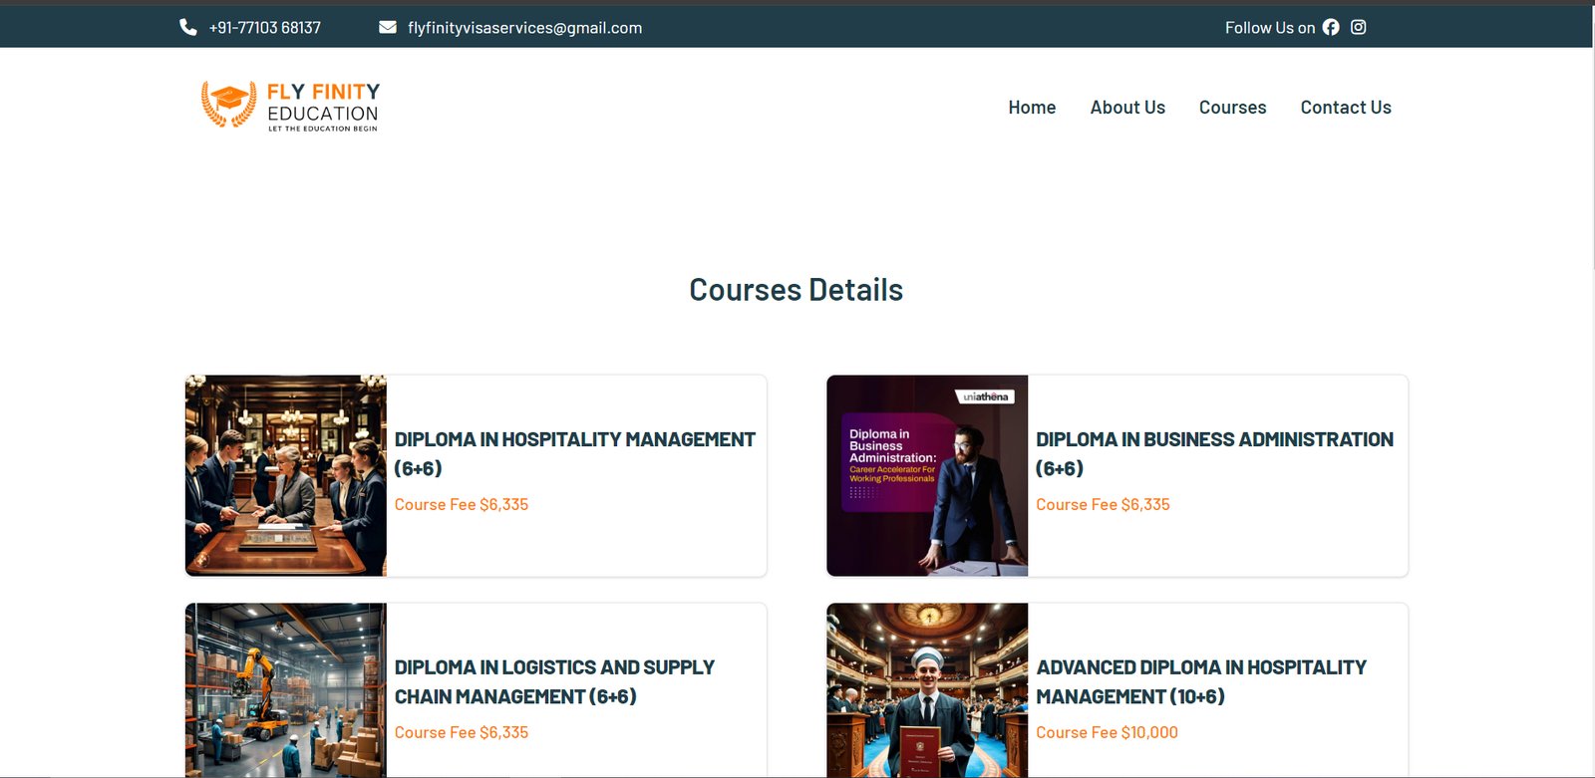Click the Hospitality Management course image
1595x778 pixels.
coord(286,475)
